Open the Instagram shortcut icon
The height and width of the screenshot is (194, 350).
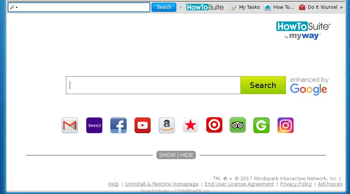click(x=286, y=126)
